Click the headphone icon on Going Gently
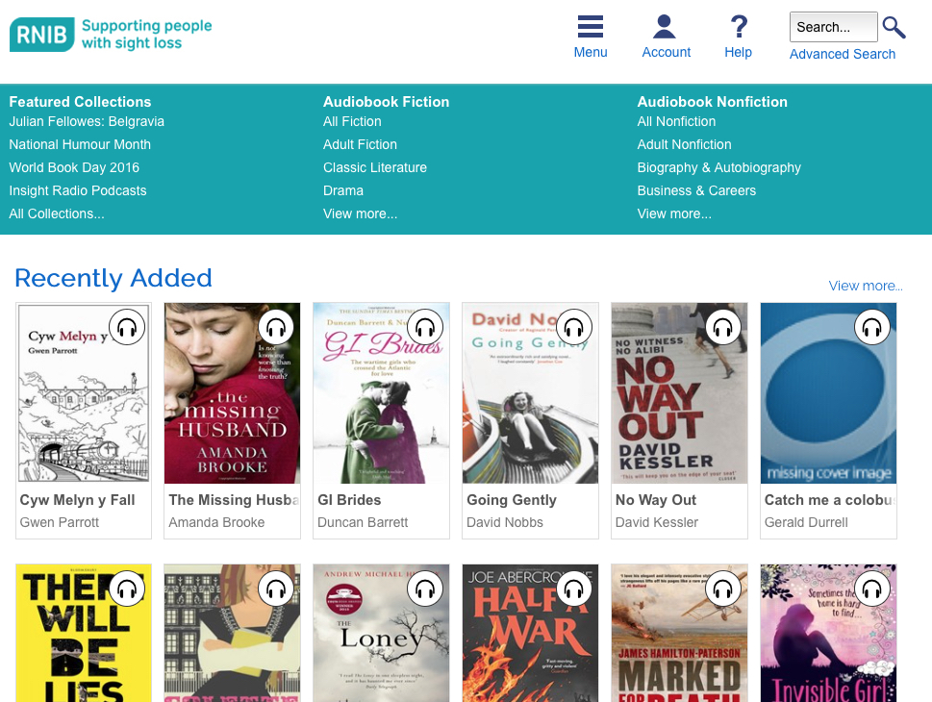Image resolution: width=932 pixels, height=702 pixels. tap(573, 327)
